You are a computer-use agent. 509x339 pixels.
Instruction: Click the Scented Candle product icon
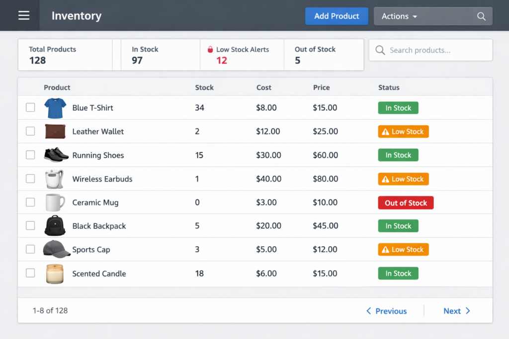(55, 273)
